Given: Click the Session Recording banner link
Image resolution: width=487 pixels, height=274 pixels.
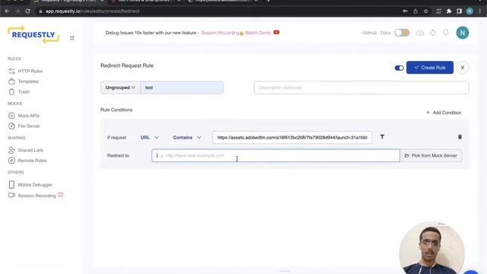Looking at the screenshot, I should [x=220, y=33].
